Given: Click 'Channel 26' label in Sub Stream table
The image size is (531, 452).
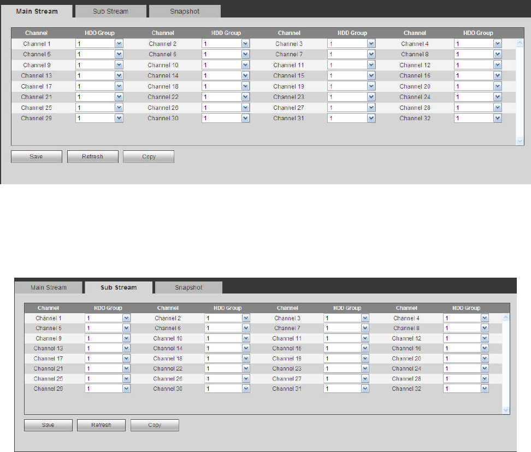Looking at the screenshot, I should click(168, 378).
